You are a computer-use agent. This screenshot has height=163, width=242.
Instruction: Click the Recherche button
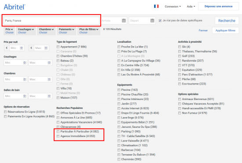227,21
